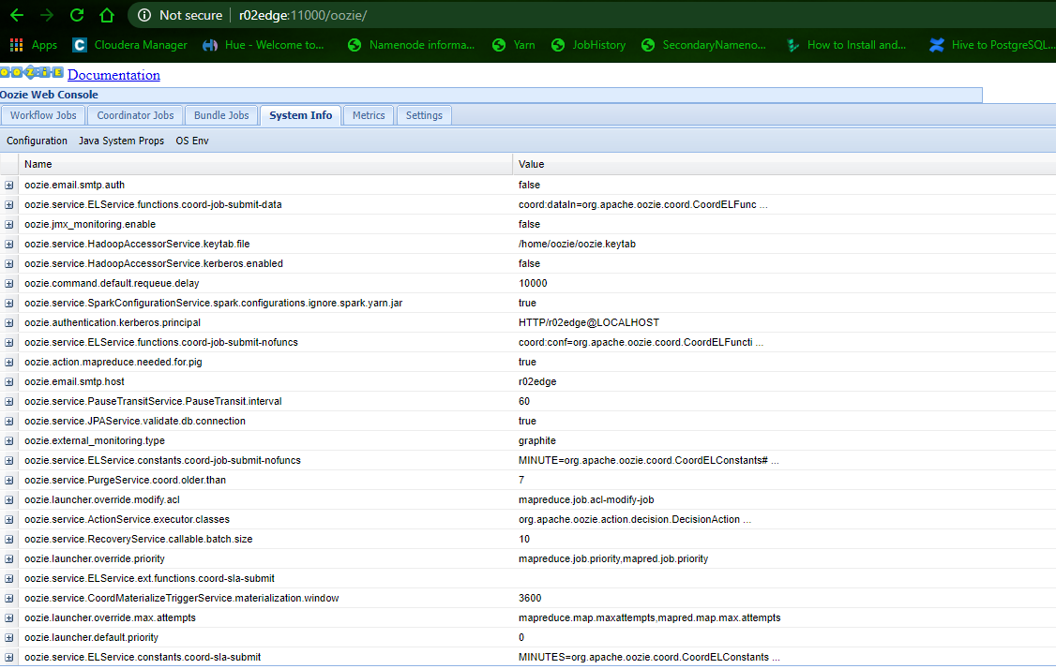Expand oozie.launcher.override.max.attempts row

tap(8, 617)
